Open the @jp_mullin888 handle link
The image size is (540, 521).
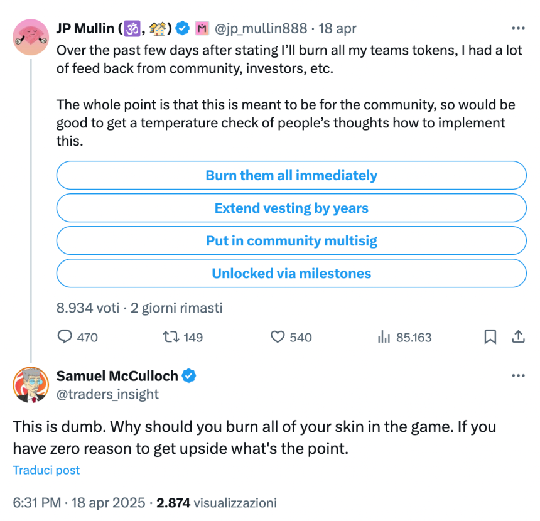click(262, 28)
